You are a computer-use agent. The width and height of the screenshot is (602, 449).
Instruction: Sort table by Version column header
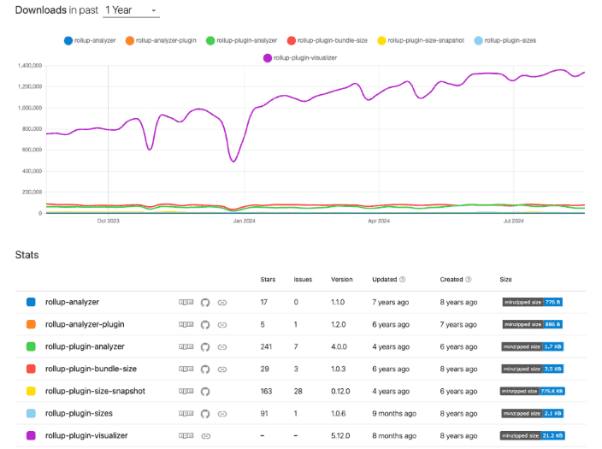click(342, 280)
